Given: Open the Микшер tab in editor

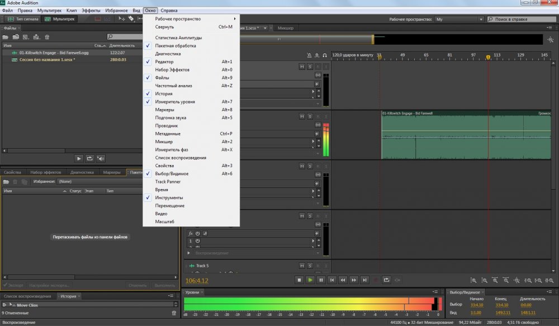Looking at the screenshot, I should [x=286, y=28].
